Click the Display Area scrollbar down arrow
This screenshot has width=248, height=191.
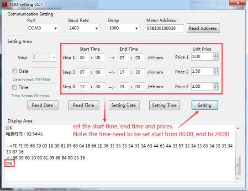[238, 178]
